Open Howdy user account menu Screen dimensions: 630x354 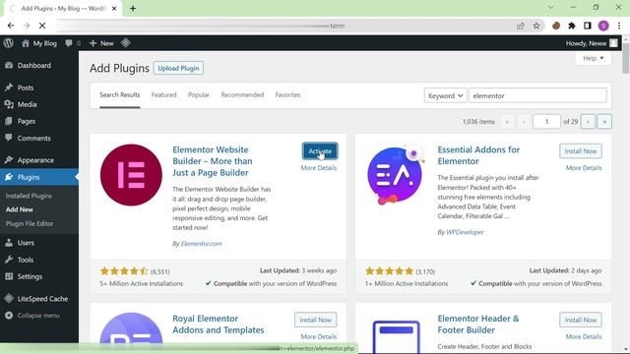tap(592, 43)
